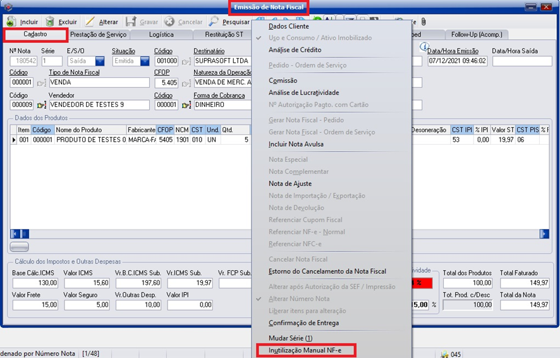Click the Alterar pencil icon
Viewport: 560px width, 358px height.
click(x=90, y=22)
